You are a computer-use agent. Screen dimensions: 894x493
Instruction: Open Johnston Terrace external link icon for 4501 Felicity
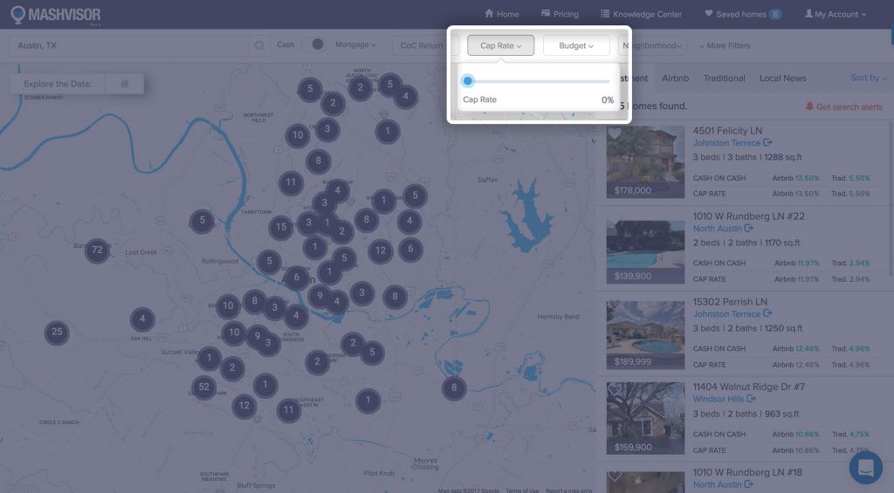point(767,143)
